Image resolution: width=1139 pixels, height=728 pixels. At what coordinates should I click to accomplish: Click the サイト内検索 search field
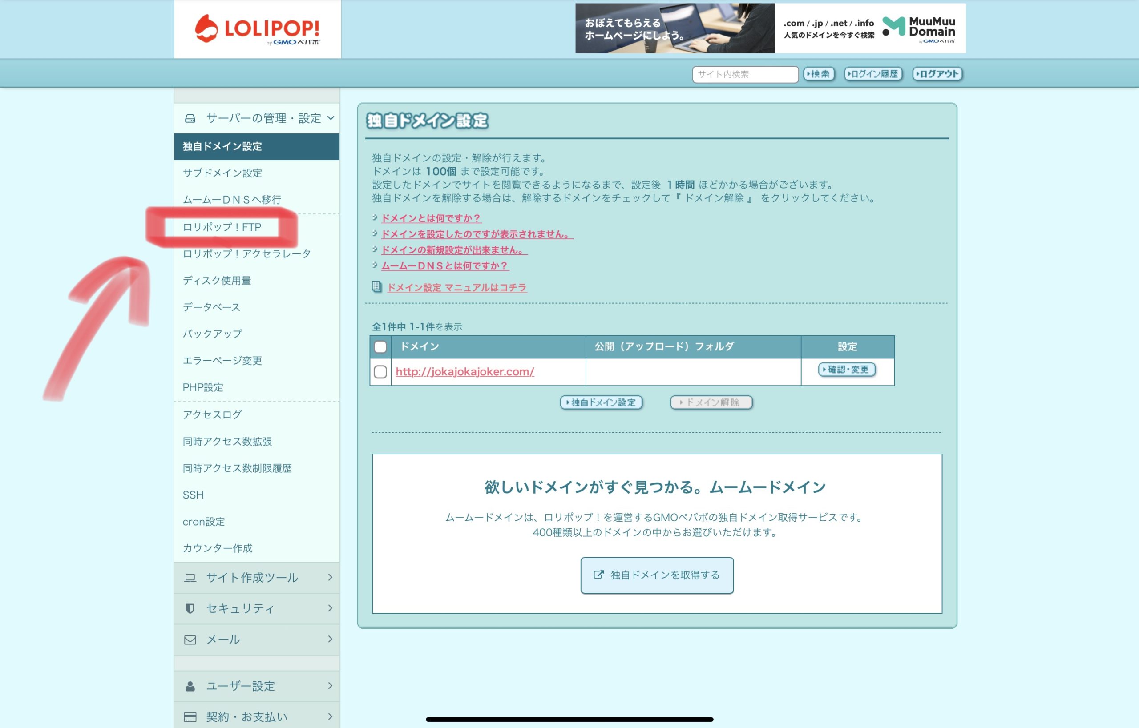click(745, 74)
